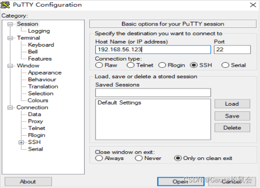
Task: Click the Save session button
Action: coord(232,116)
